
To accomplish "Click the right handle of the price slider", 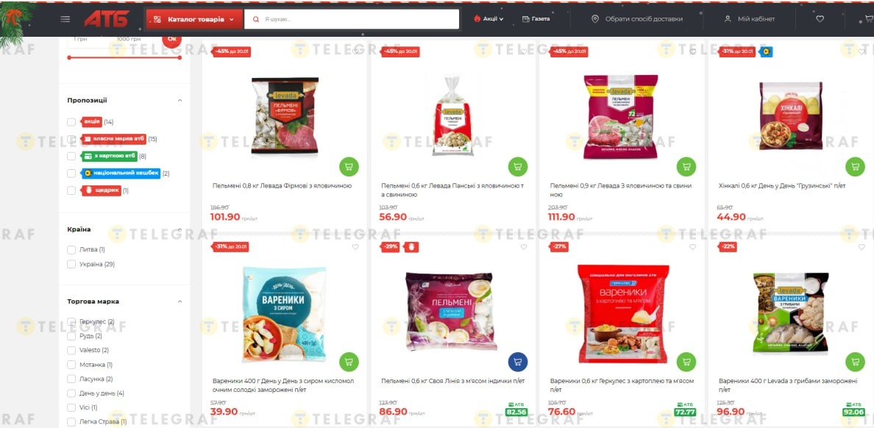I will click(x=180, y=57).
